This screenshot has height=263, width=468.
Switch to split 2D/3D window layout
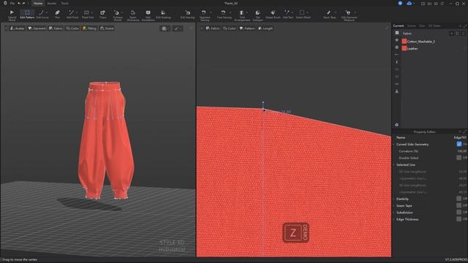[x=423, y=4]
